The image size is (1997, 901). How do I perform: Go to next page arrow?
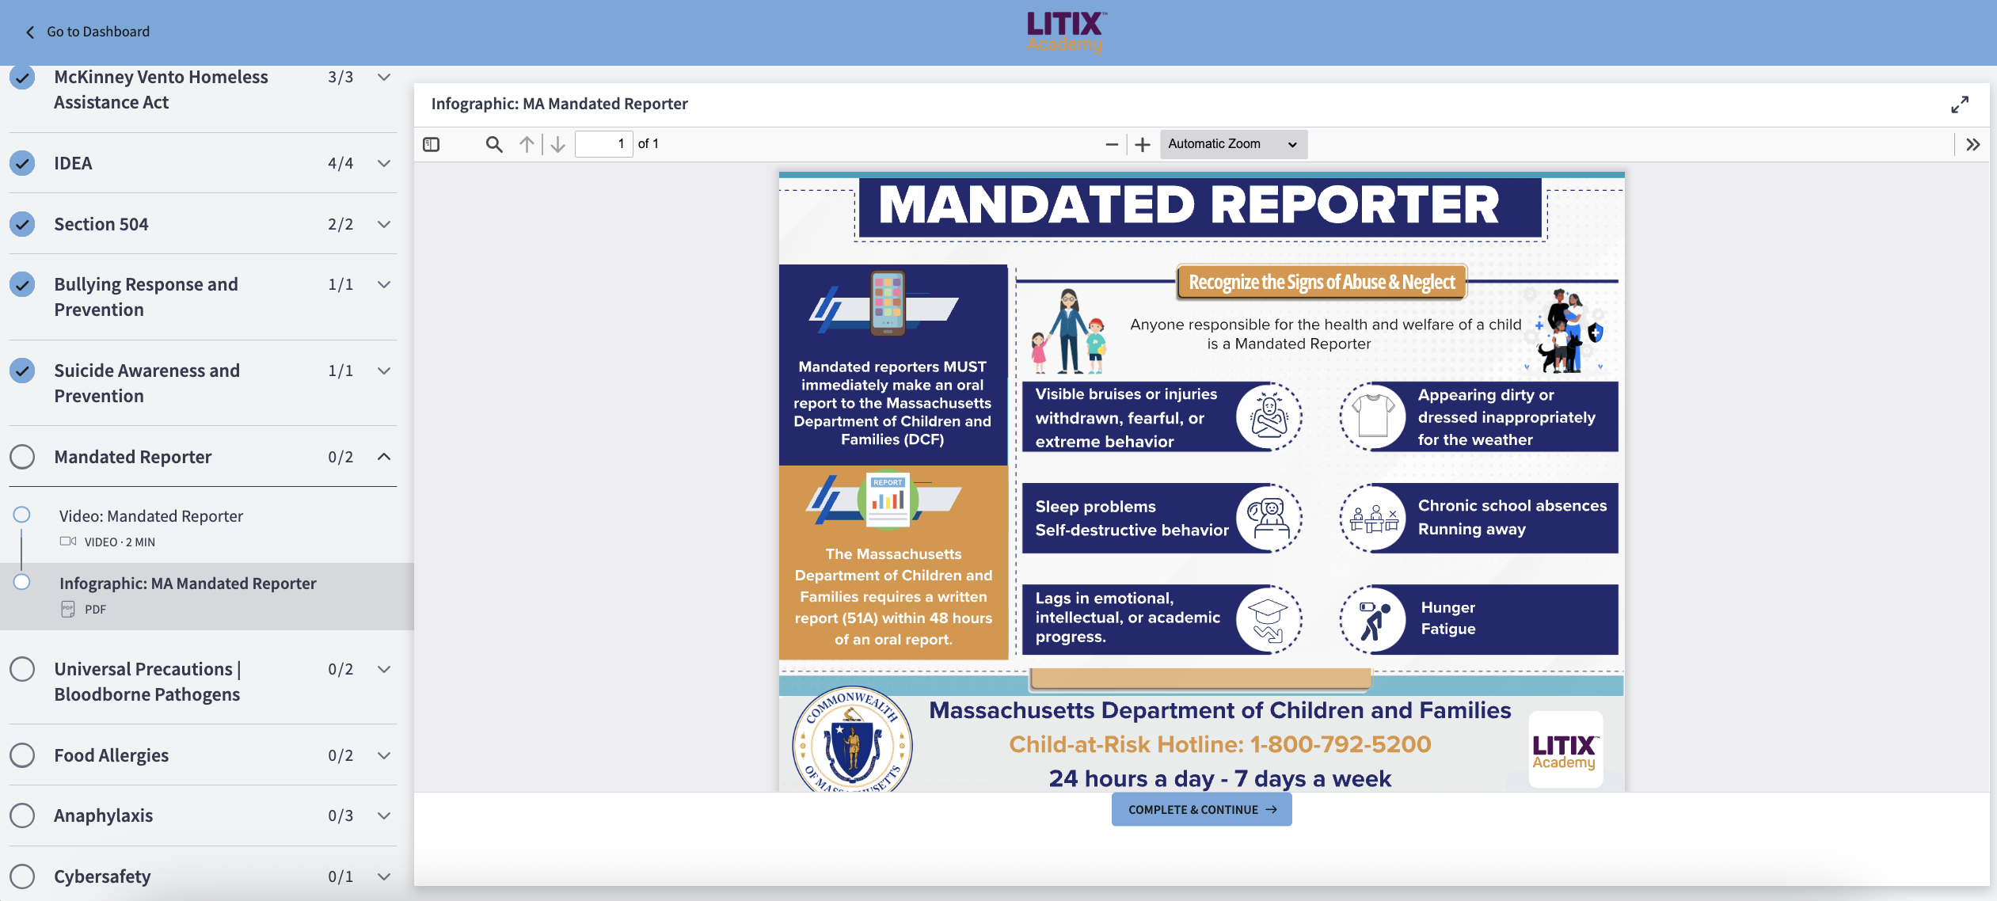click(x=558, y=144)
